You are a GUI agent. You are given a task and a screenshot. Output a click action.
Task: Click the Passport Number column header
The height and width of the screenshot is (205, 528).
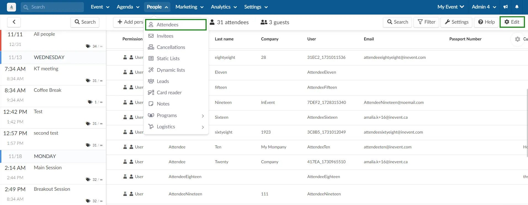click(465, 39)
